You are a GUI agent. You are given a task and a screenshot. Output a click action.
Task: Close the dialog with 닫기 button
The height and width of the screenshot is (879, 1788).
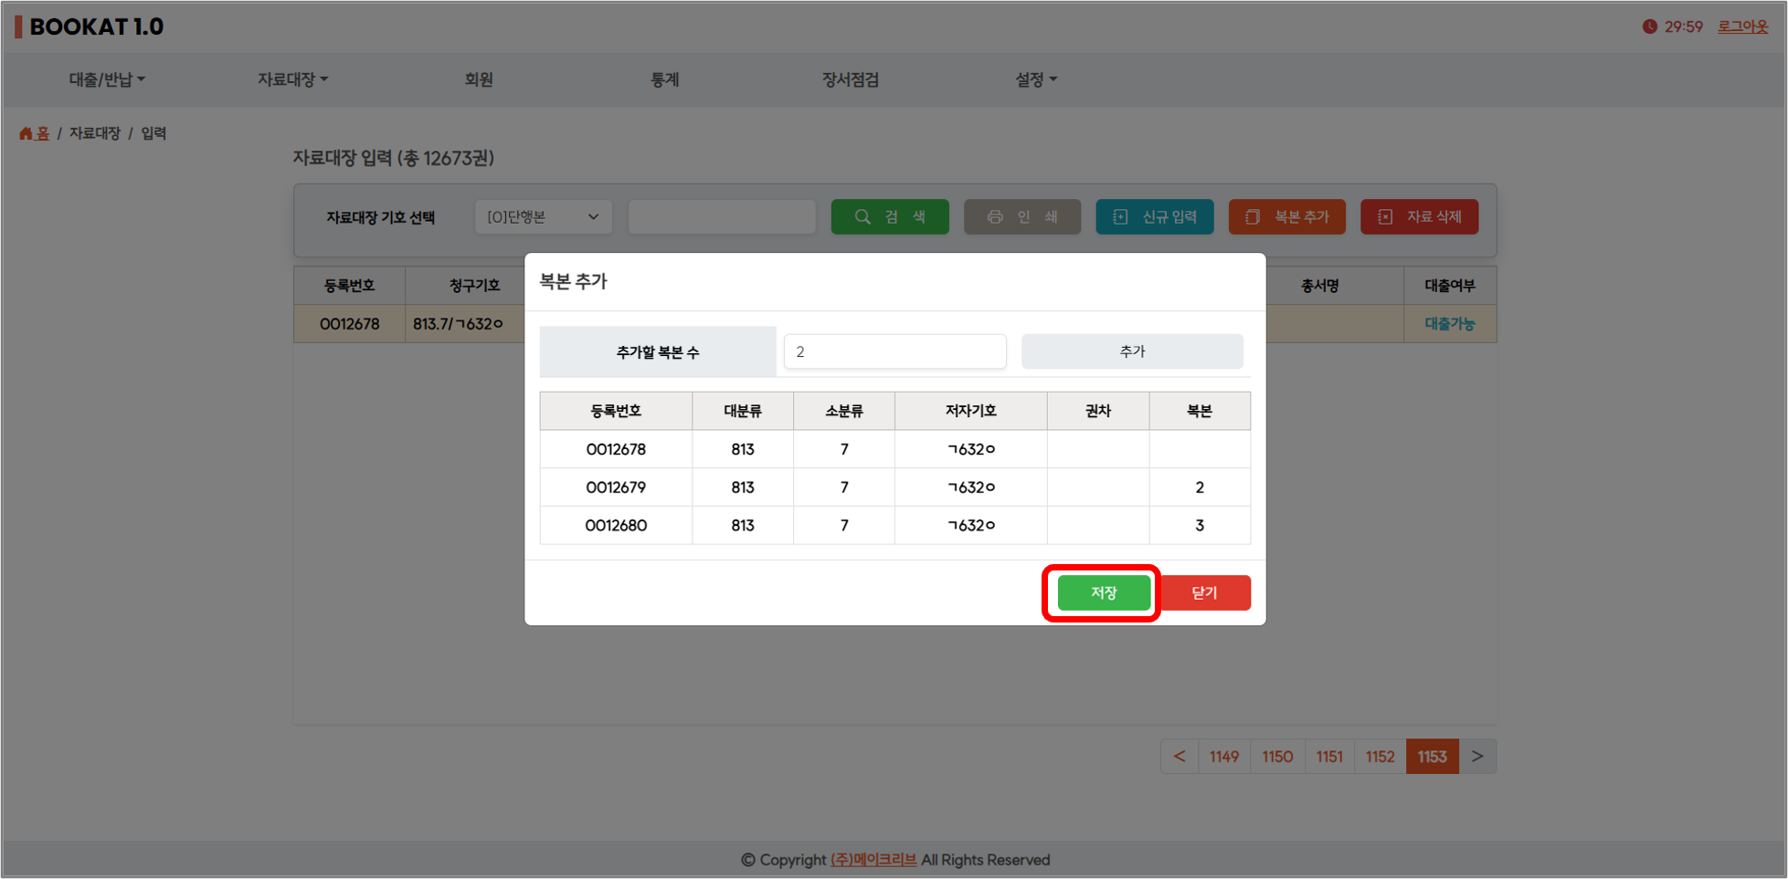1204,592
